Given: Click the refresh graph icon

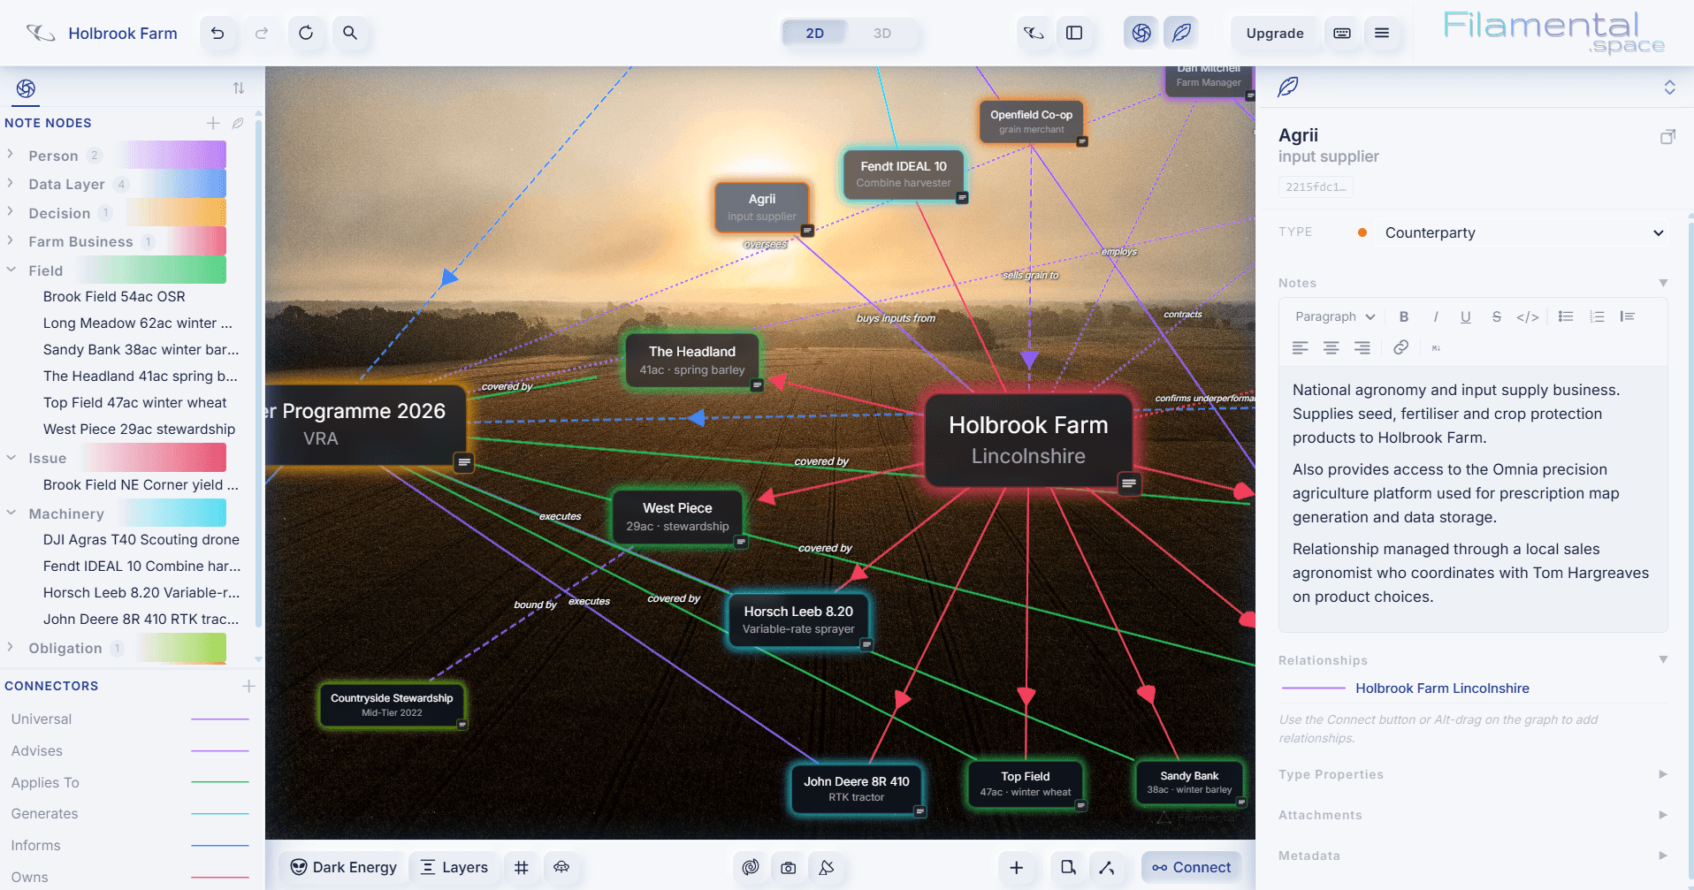Looking at the screenshot, I should click(x=306, y=34).
